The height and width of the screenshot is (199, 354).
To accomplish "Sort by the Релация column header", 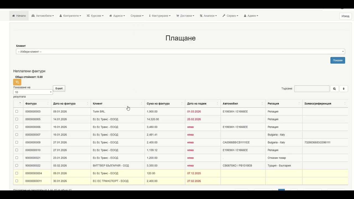I will [284, 104].
